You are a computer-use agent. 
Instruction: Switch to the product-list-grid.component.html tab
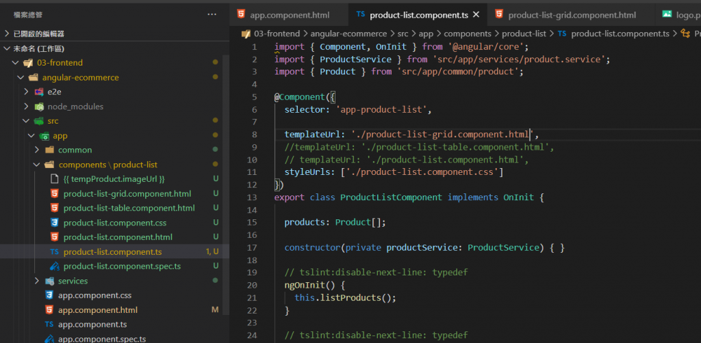point(572,15)
